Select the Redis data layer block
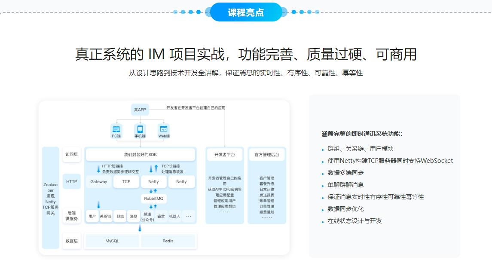The width and height of the screenshot is (492, 263). coord(168,241)
